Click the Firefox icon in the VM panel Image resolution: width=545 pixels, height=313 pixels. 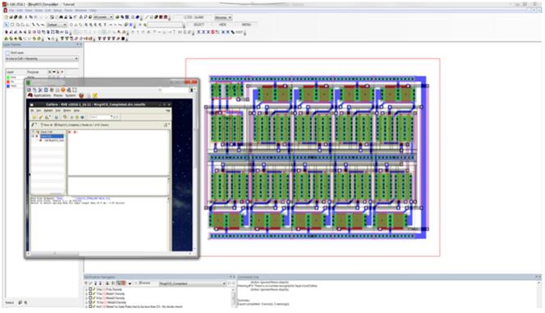(81, 95)
